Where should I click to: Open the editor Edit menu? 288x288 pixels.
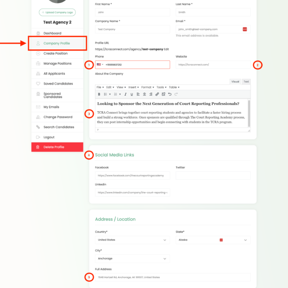click(110, 87)
